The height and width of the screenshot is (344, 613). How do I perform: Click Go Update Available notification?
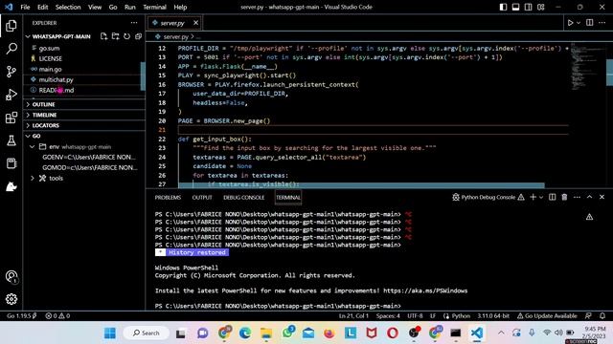pos(547,316)
